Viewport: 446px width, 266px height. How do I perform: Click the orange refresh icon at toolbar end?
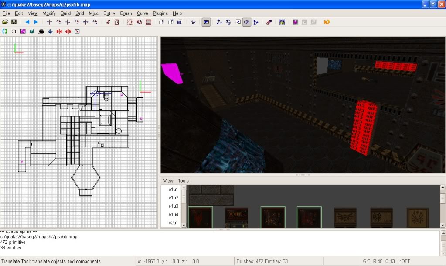click(x=326, y=22)
